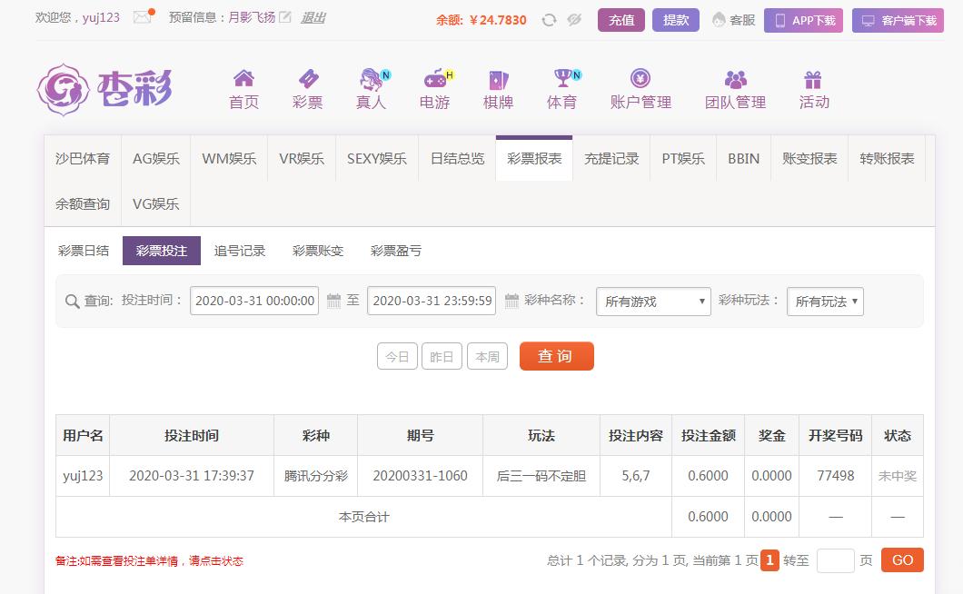
Task: Click the 今日 quick filter button
Action: point(397,356)
